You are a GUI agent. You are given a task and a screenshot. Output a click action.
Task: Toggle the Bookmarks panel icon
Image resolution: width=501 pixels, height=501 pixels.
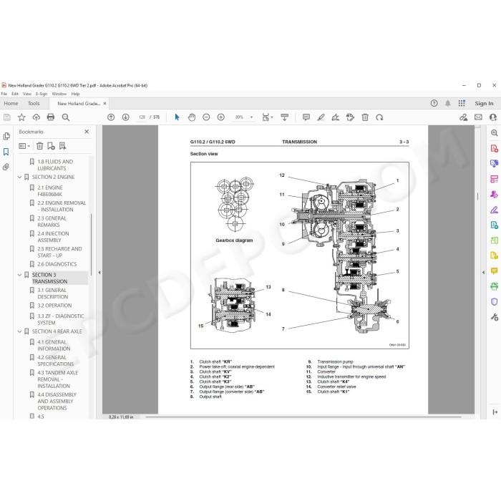[x=6, y=152]
